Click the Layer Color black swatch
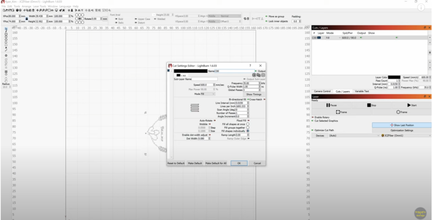This screenshot has height=220, width=433. point(394,77)
